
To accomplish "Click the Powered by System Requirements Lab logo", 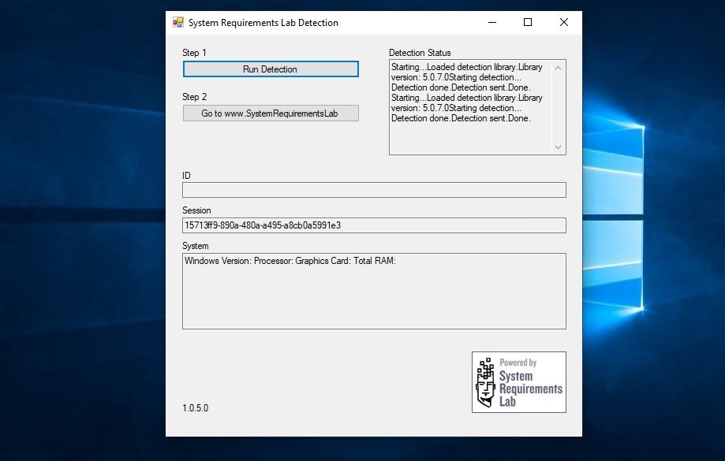I will pos(519,382).
